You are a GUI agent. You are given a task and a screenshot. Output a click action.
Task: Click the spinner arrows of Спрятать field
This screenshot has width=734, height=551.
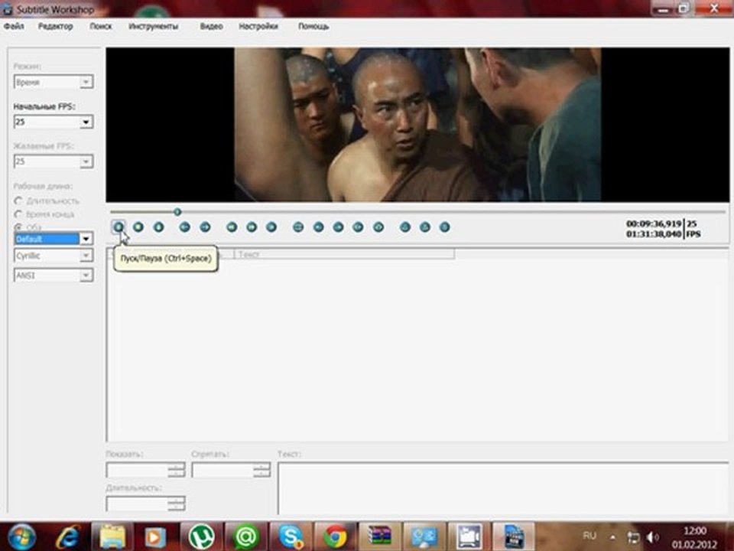tap(261, 470)
